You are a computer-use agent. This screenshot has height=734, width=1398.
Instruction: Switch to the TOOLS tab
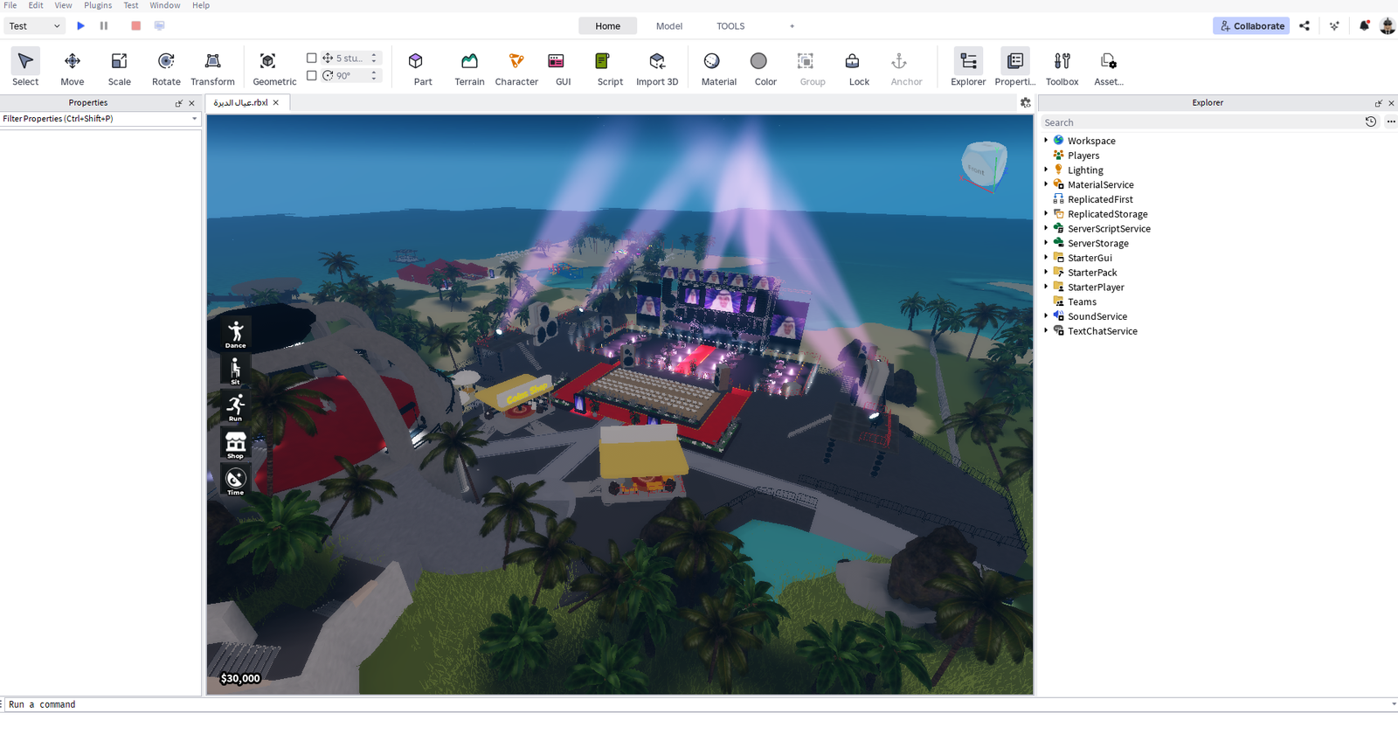click(730, 26)
